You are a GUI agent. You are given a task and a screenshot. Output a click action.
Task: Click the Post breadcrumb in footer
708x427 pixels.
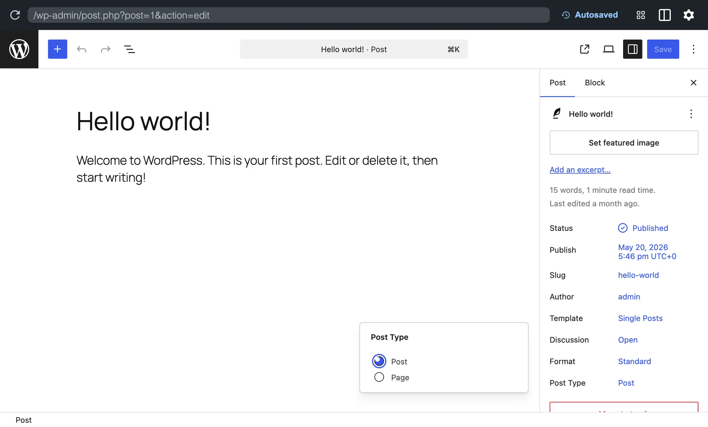24,420
